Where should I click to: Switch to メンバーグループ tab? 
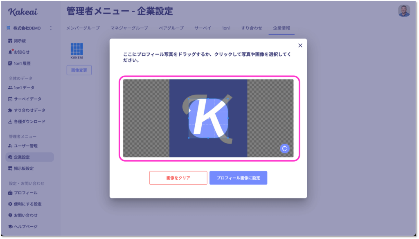[83, 28]
